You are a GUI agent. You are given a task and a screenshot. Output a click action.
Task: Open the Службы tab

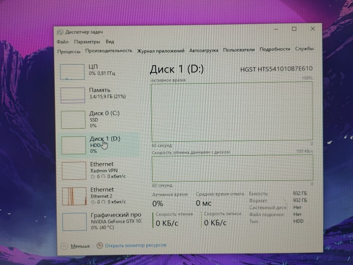click(304, 49)
